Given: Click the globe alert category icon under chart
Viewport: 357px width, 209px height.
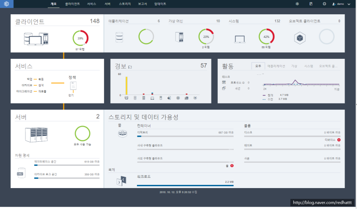Looking at the screenshot, I should point(178,98).
